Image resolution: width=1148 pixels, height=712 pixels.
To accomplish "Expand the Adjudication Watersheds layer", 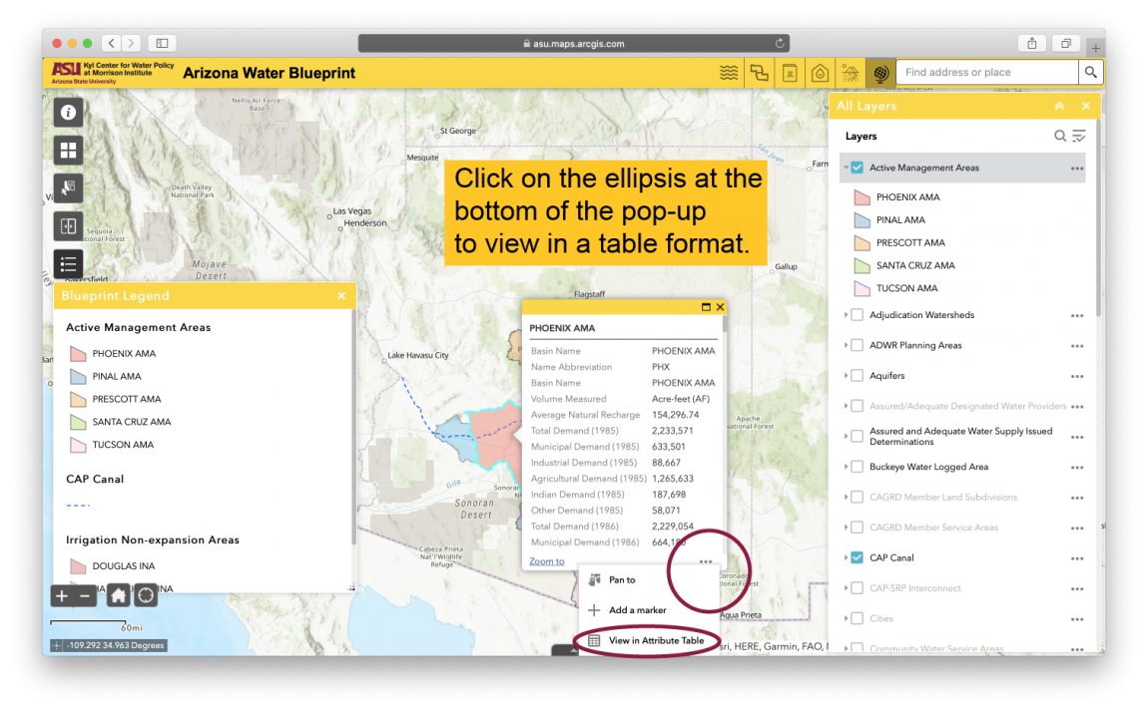I will 846,315.
